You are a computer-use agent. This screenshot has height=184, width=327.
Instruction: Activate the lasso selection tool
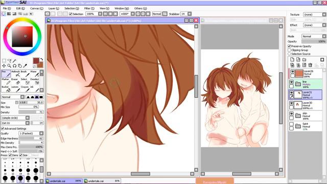[9, 60]
